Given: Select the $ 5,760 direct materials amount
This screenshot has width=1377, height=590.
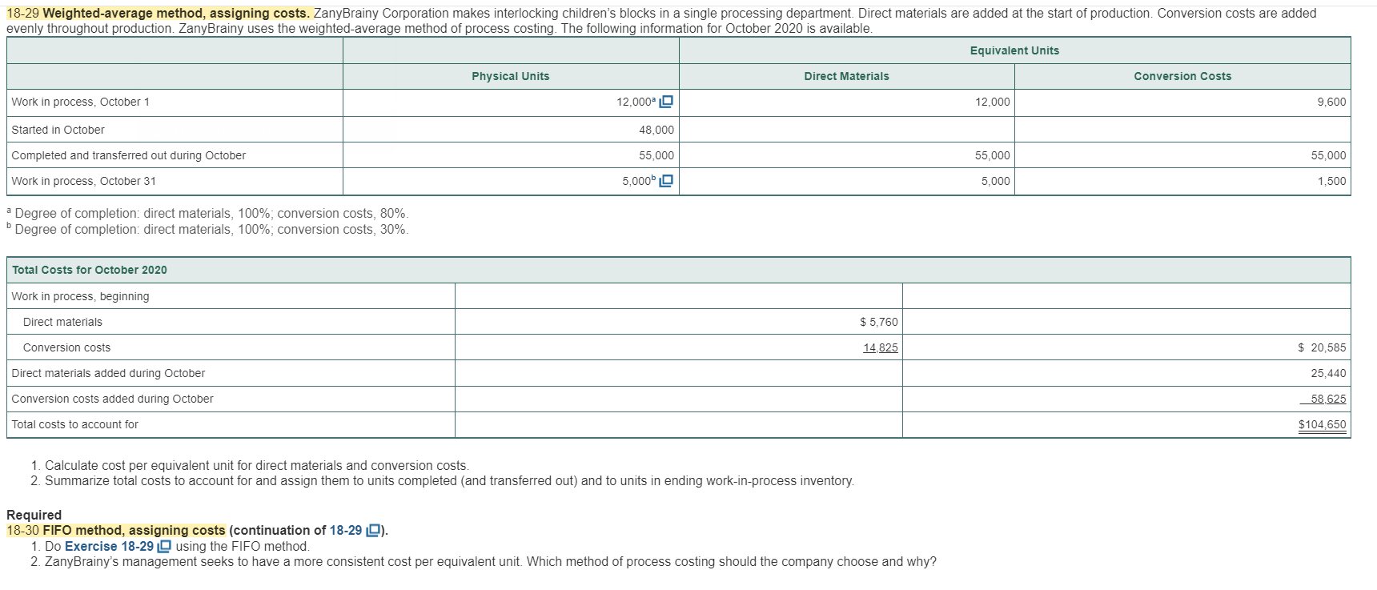Looking at the screenshot, I should click(x=878, y=322).
